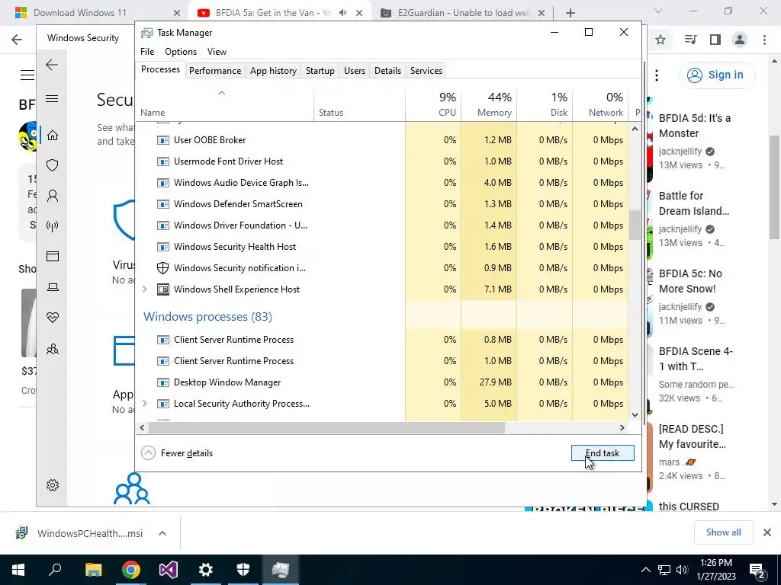Open YouTube settings three-dot menu beside Sign in
Screen dimensions: 781x585
pos(657,75)
